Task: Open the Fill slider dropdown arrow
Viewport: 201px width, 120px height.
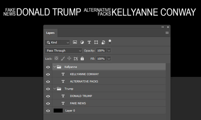Action: [109, 59]
